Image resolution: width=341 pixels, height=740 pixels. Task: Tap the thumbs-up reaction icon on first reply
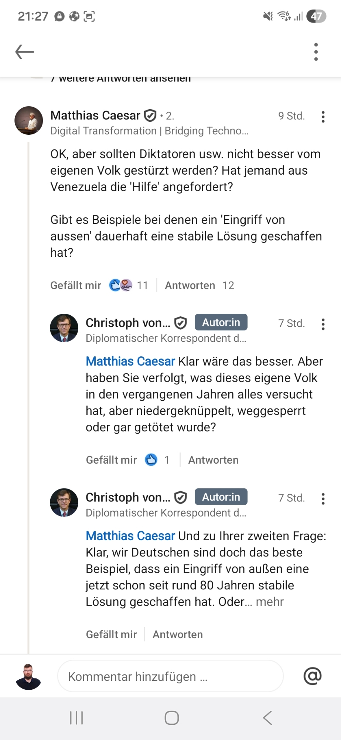click(x=151, y=460)
